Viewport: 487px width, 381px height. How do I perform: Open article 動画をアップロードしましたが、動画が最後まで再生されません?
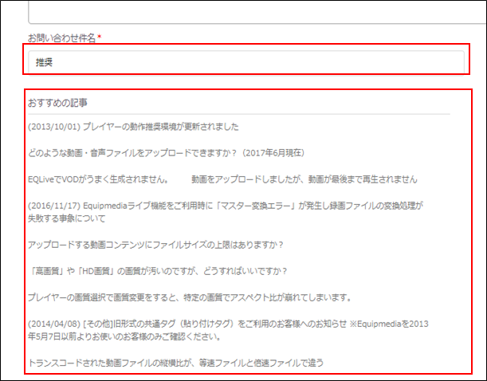point(304,179)
